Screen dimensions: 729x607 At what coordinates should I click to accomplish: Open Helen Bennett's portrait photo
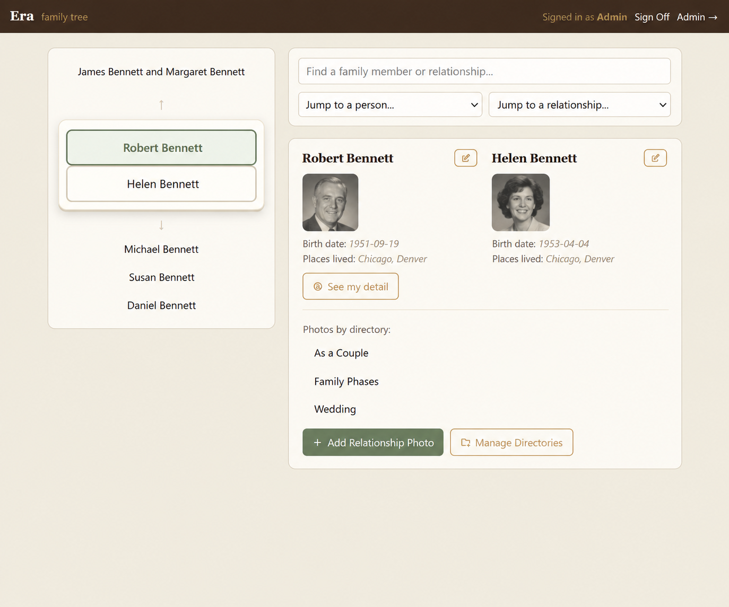(520, 203)
